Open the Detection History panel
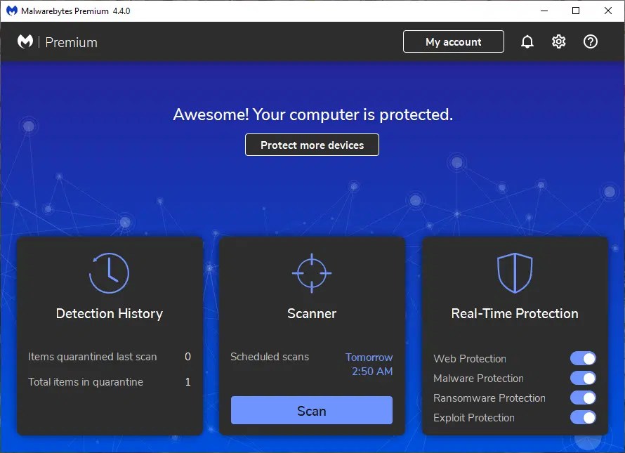This screenshot has width=625, height=453. coord(110,313)
